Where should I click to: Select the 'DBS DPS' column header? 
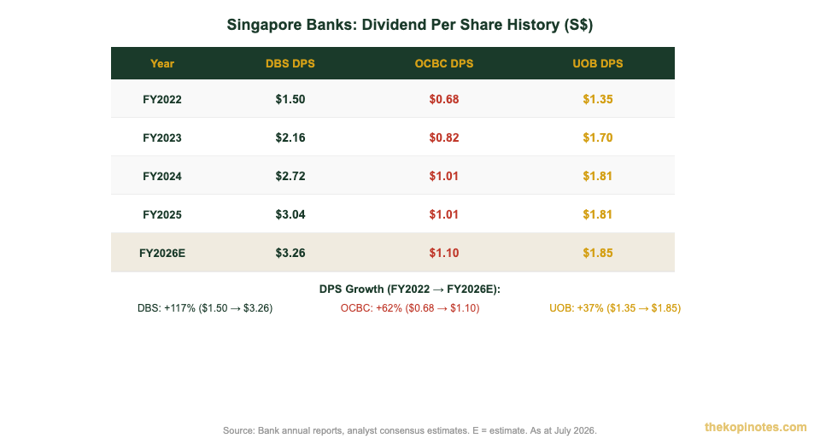click(x=290, y=63)
